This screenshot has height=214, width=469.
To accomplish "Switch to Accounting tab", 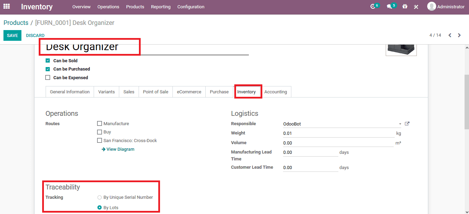I will (276, 92).
